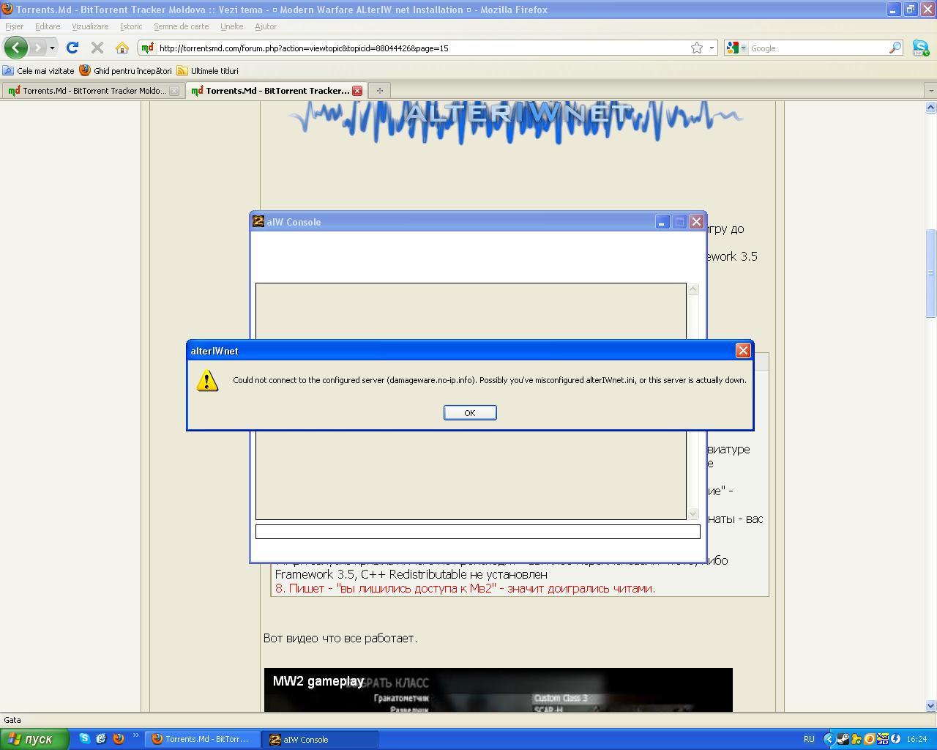
Task: Click the Skype toolbar extension icon
Action: [920, 48]
